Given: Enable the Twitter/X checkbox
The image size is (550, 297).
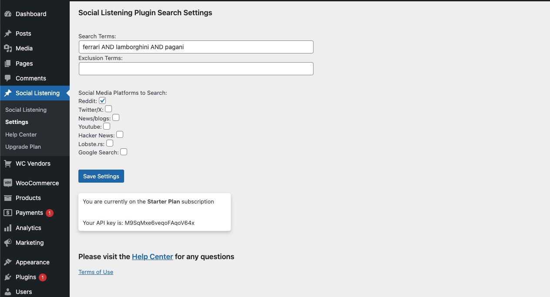Looking at the screenshot, I should [108, 109].
